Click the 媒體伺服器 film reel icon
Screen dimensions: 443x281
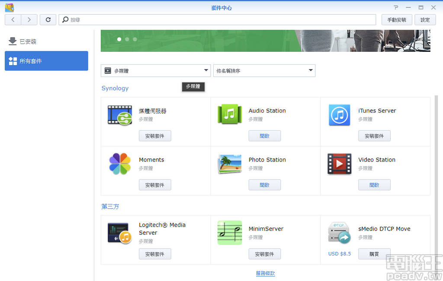point(120,115)
